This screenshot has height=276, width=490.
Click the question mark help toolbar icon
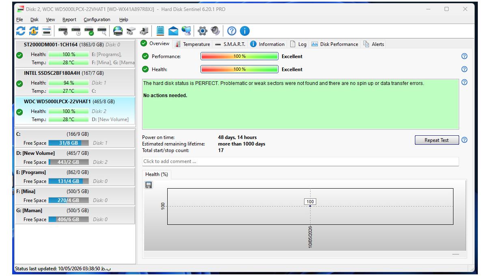click(x=232, y=31)
